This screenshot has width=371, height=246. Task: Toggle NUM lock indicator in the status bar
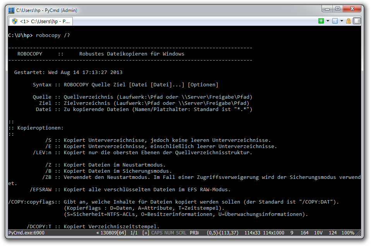[169, 233]
